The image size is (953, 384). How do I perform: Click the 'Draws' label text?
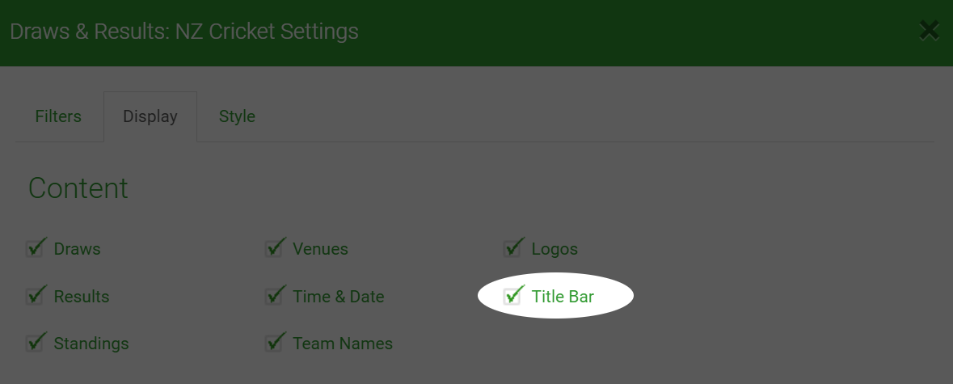77,249
